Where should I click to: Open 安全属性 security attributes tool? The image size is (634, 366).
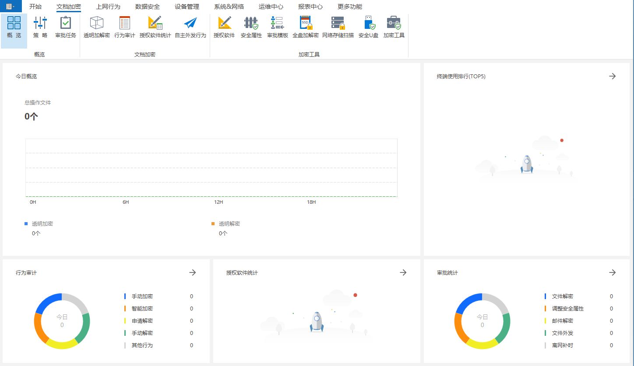tap(251, 28)
